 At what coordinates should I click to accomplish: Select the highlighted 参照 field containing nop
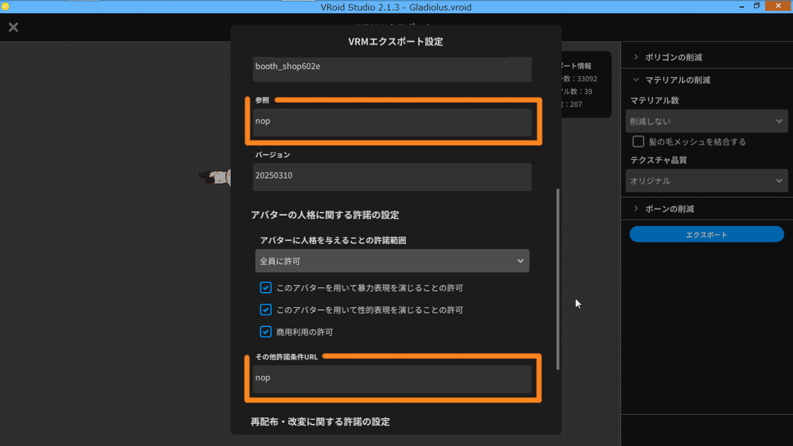click(x=392, y=121)
